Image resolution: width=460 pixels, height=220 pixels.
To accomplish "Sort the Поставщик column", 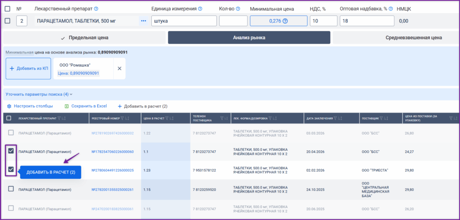I will pyautogui.click(x=386, y=118).
